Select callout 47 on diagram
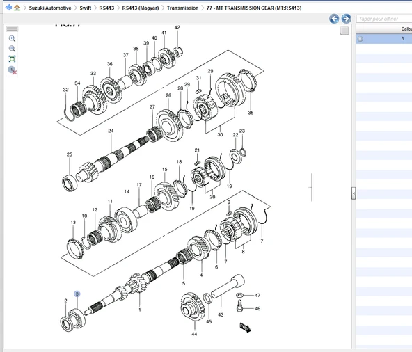412x352 pixels. click(x=257, y=295)
